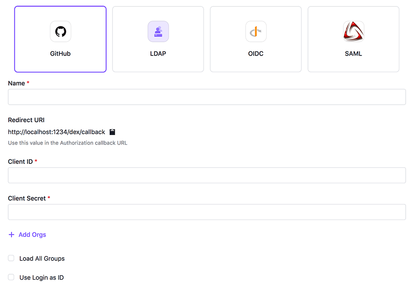Click the purple LDAP user icon
Image resolution: width=413 pixels, height=293 pixels.
(158, 32)
